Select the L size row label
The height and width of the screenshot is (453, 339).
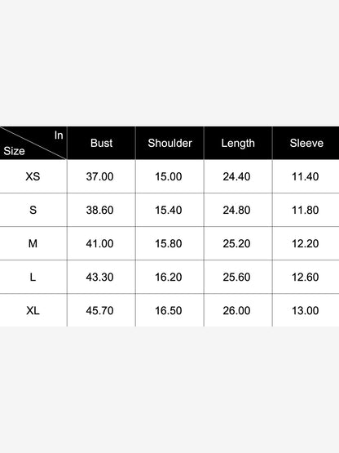[33, 277]
